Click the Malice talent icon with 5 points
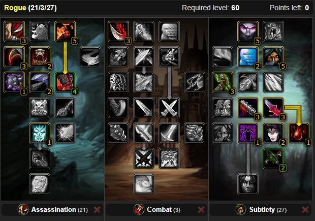Image resolution: width=315 pixels, height=221 pixels. [65, 31]
